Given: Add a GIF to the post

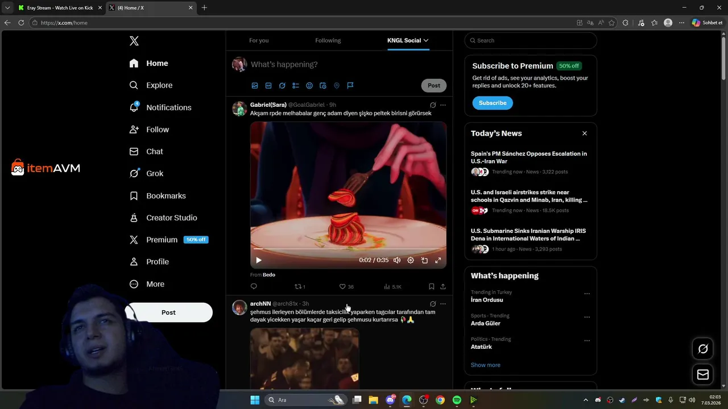Looking at the screenshot, I should click(268, 86).
